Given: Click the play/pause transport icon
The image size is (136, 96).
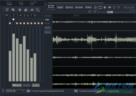Looking at the screenshot, I should (105, 7).
